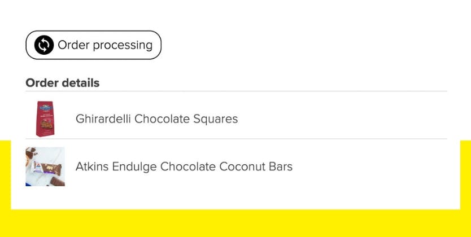Click the unwrapped chocolate piece in Atkins image
This screenshot has width=471, height=237.
coord(57,181)
